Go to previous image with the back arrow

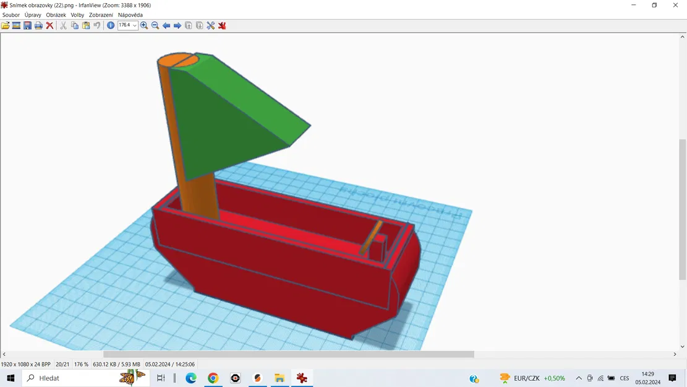pyautogui.click(x=166, y=25)
